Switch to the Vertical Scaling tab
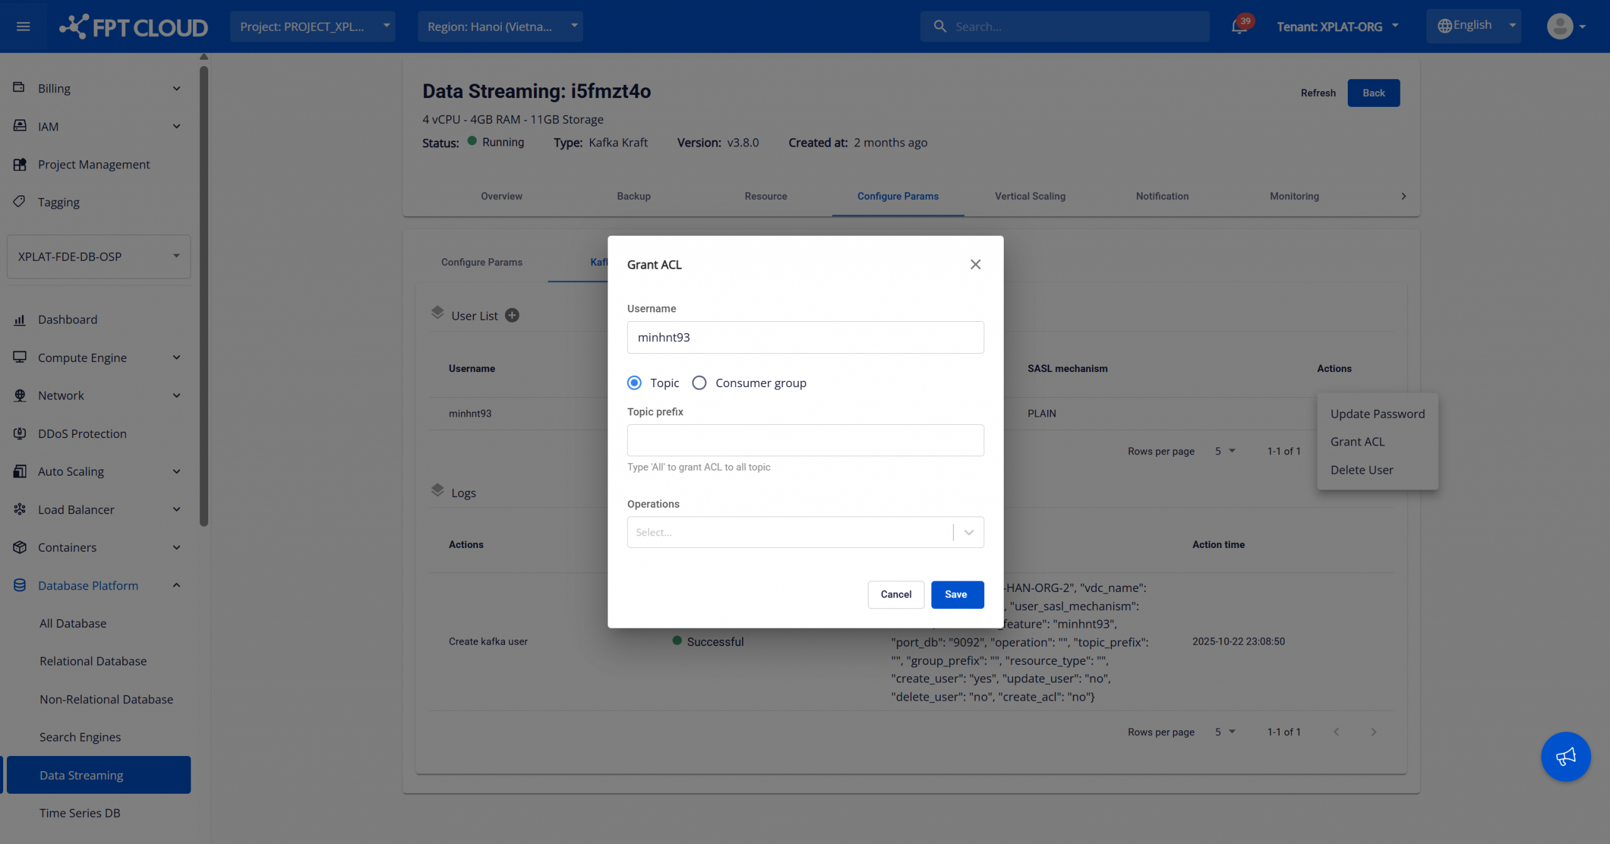Screen dimensions: 1610x844 coord(1030,196)
